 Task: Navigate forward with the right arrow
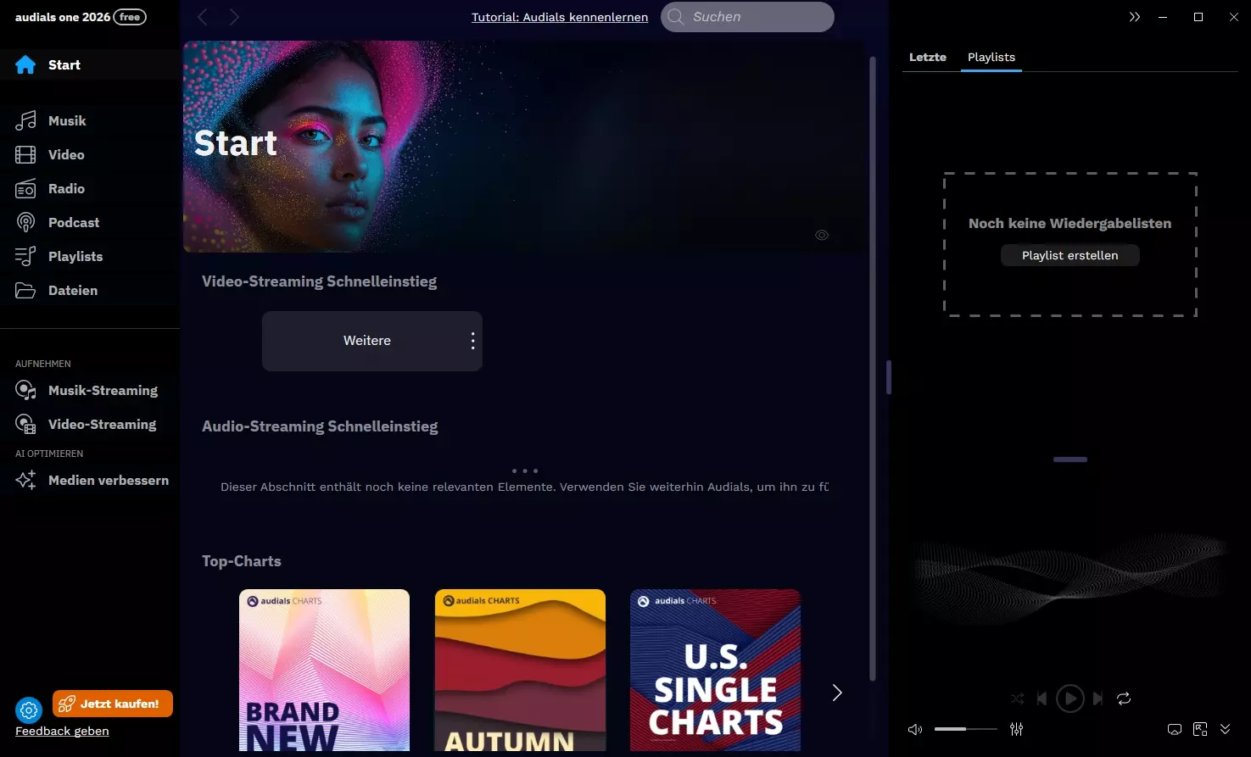click(234, 17)
